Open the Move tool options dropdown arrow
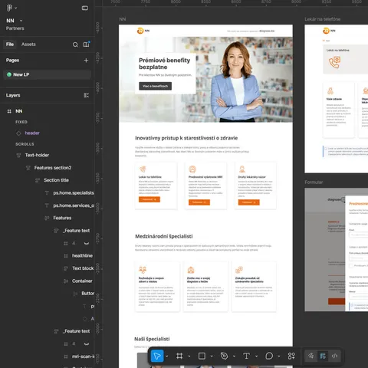The height and width of the screenshot is (368, 368). pyautogui.click(x=167, y=356)
